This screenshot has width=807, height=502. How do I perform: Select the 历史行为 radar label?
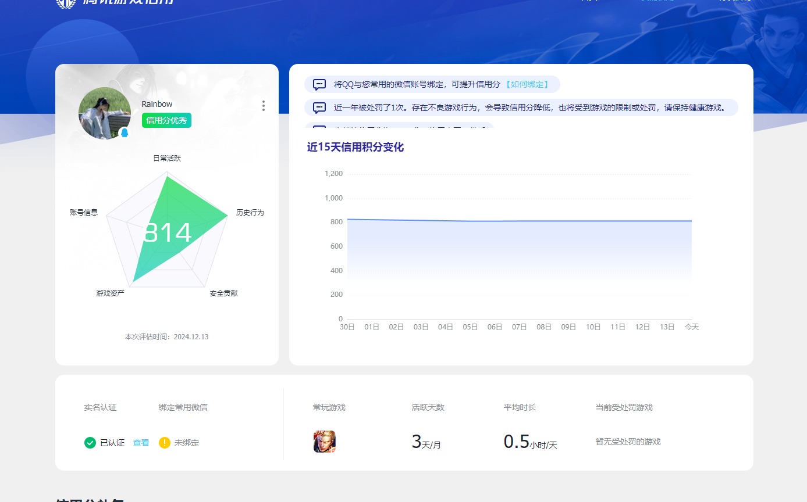(x=250, y=213)
